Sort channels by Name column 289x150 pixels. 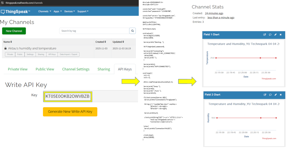[8, 42]
